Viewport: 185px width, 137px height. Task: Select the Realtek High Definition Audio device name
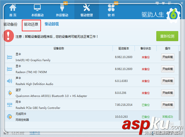pos(34,84)
